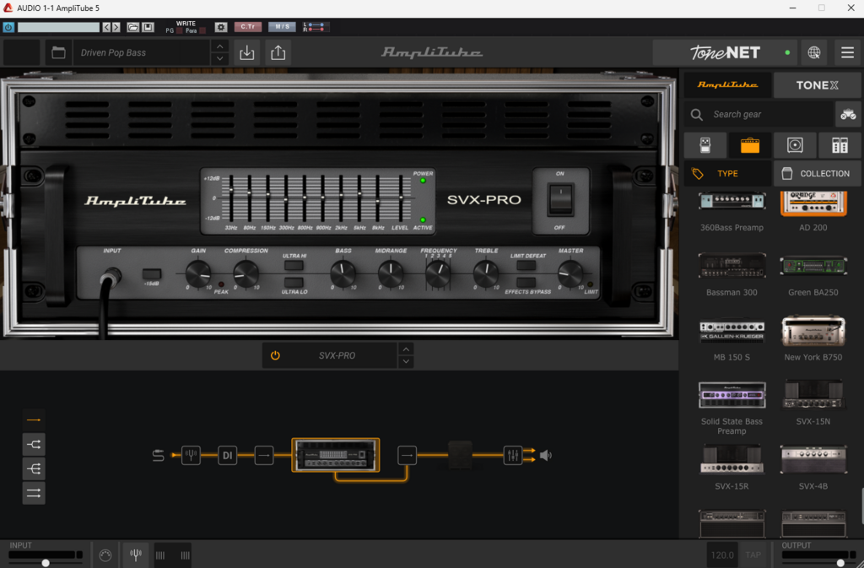Open the preset browser folder icon

(58, 53)
